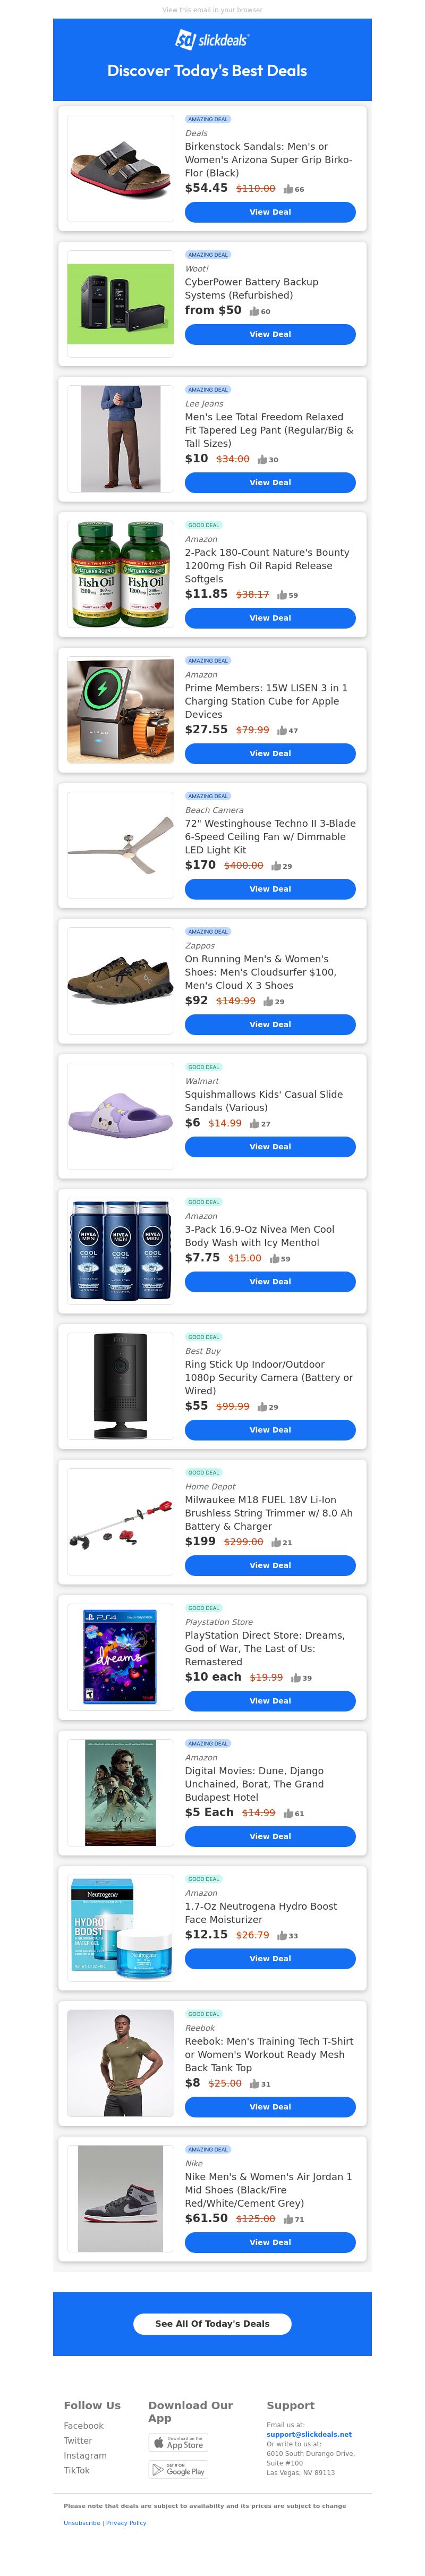View this email in your browser link
425x2576 pixels.
212,10
